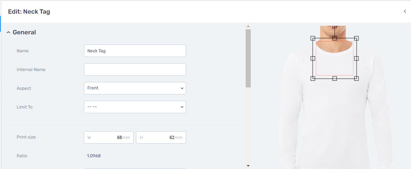
Task: Click the scrollbar up arrow
Action: (248, 26)
